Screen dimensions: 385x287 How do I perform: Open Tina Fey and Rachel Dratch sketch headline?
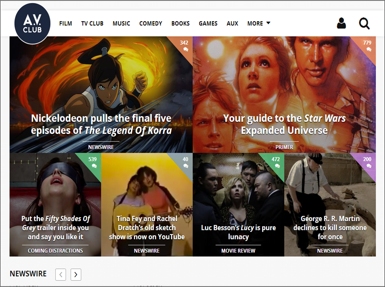pos(147,228)
